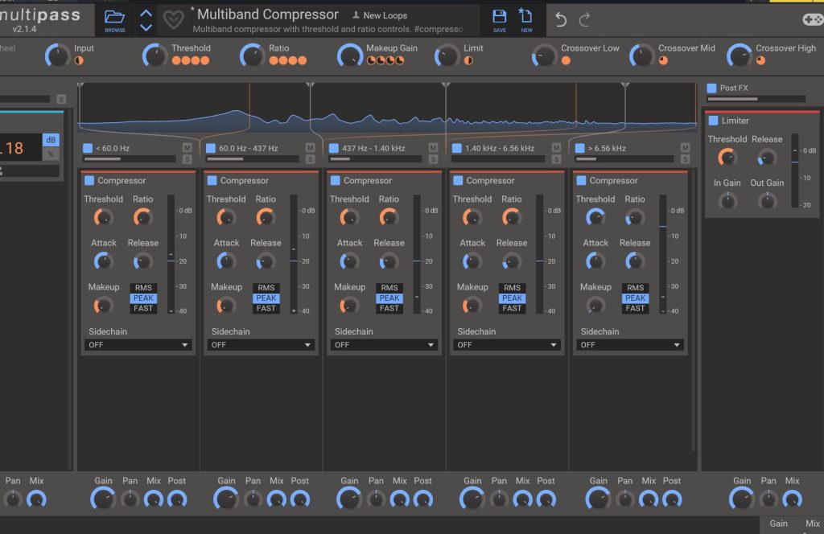
Task: Solo the 437 Hz - 1.40 kHz band
Action: (434, 159)
